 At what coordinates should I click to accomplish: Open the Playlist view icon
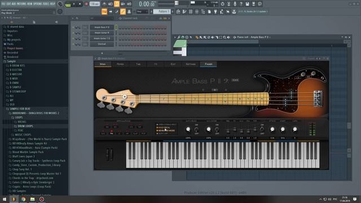178,11
